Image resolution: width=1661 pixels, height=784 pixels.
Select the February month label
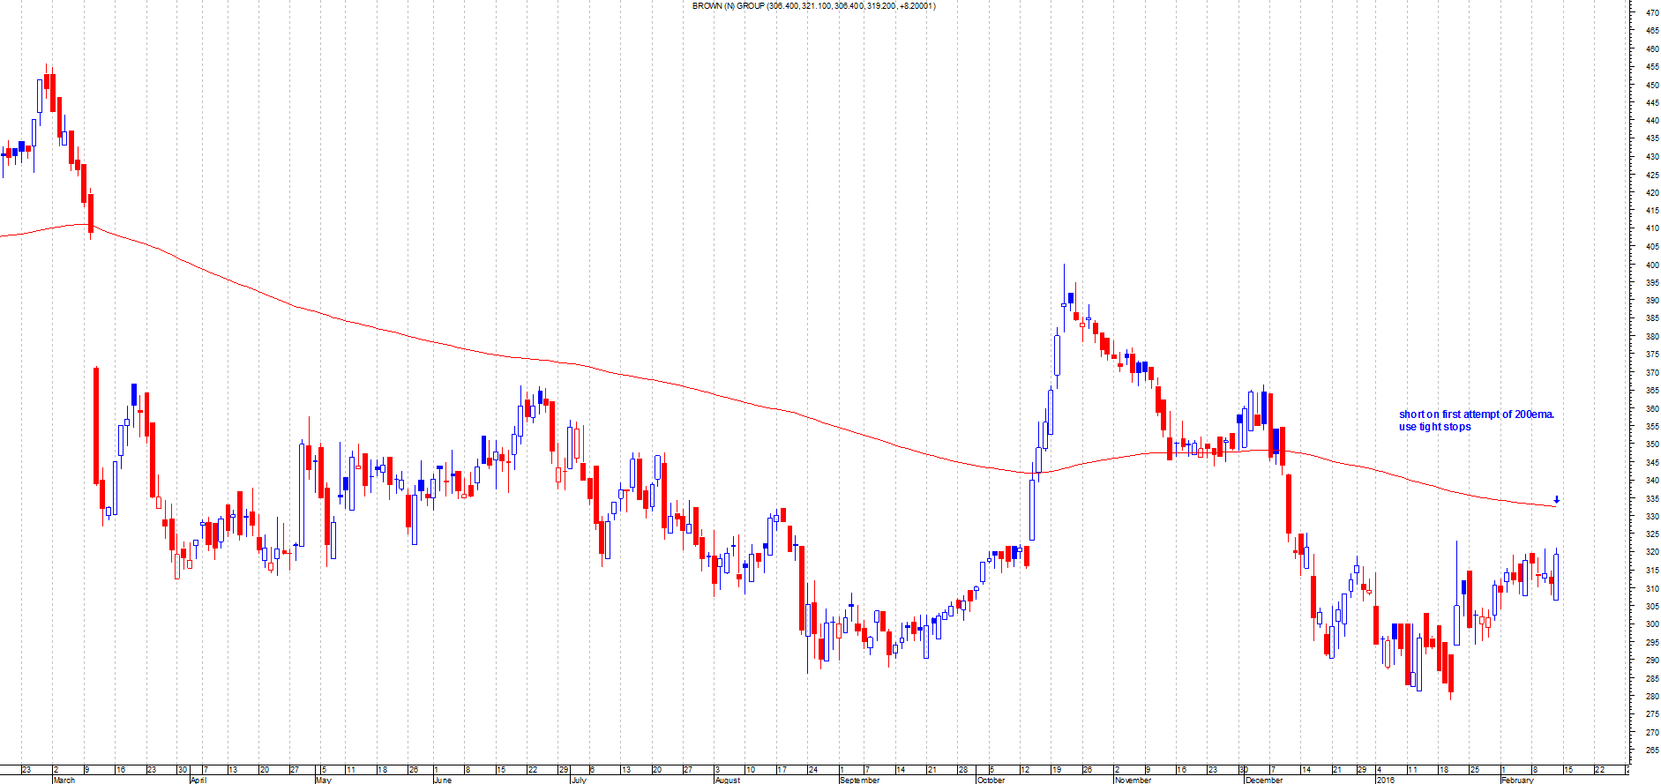(x=1518, y=780)
